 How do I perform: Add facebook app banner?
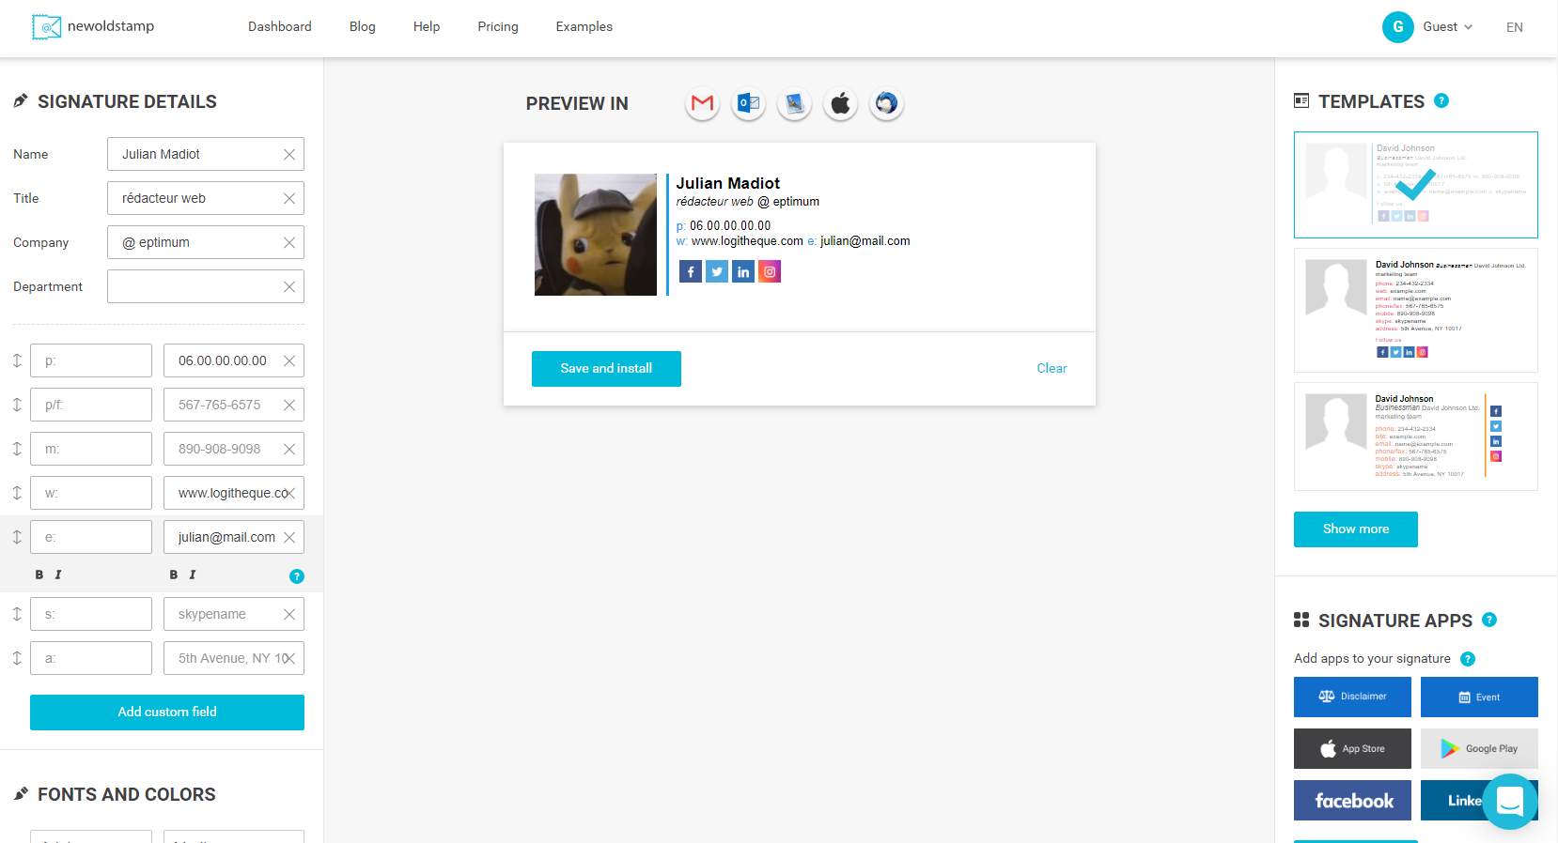coord(1352,800)
